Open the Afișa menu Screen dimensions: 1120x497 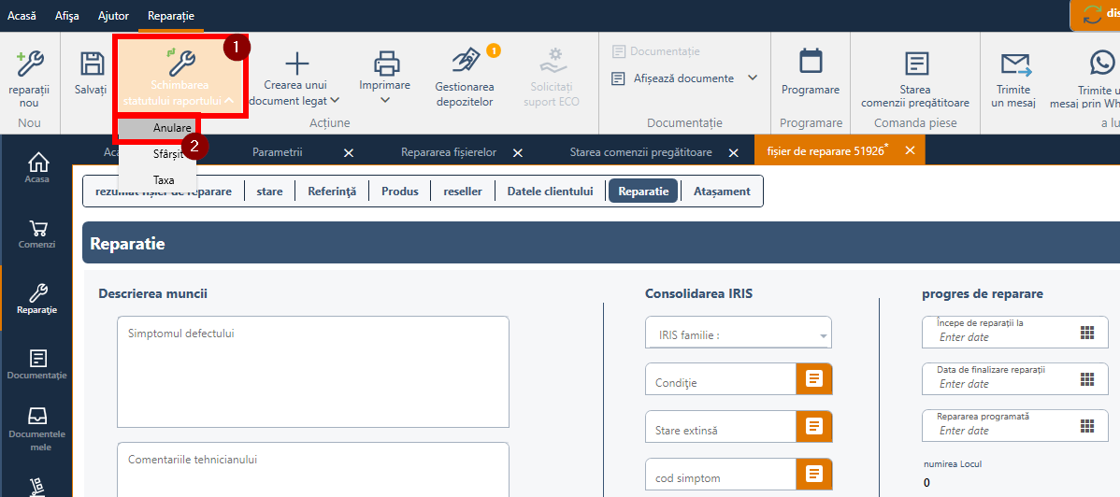pos(67,16)
